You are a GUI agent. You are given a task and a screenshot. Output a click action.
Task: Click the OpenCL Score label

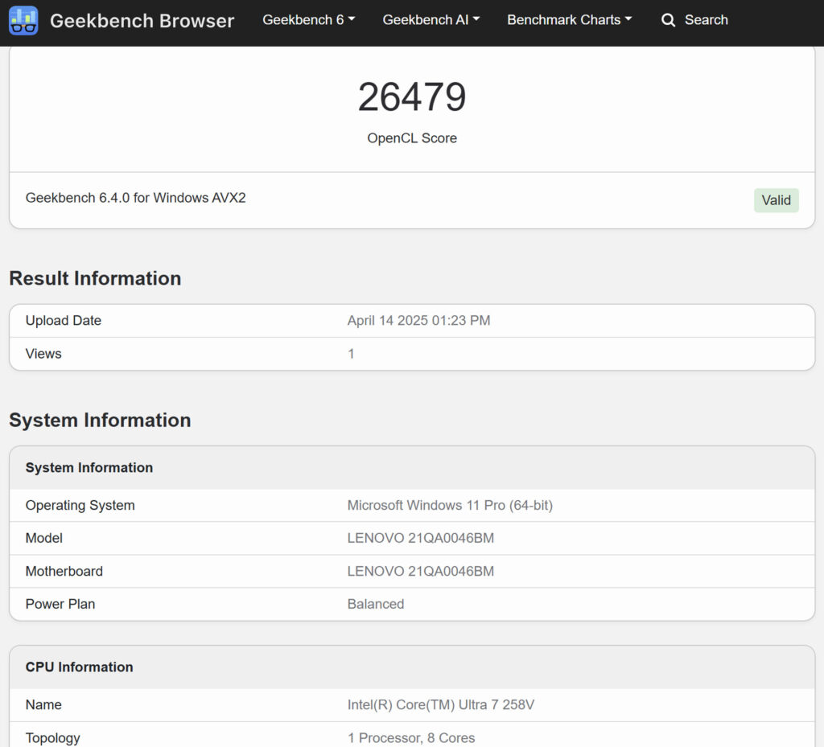[x=412, y=138]
